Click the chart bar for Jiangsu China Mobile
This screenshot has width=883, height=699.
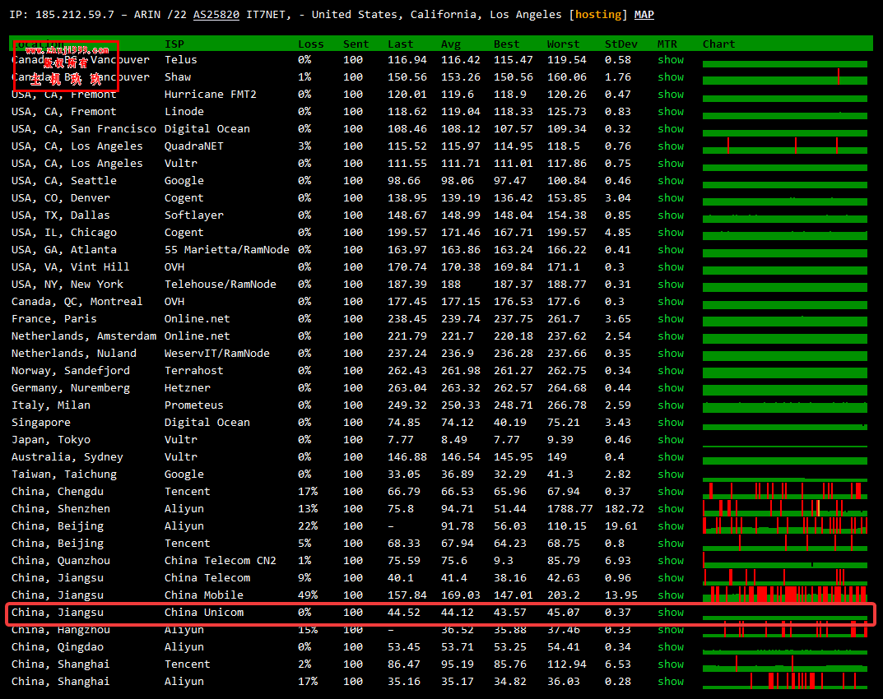pos(785,595)
